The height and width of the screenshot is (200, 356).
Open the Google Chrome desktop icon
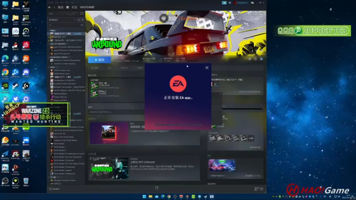pos(5,74)
